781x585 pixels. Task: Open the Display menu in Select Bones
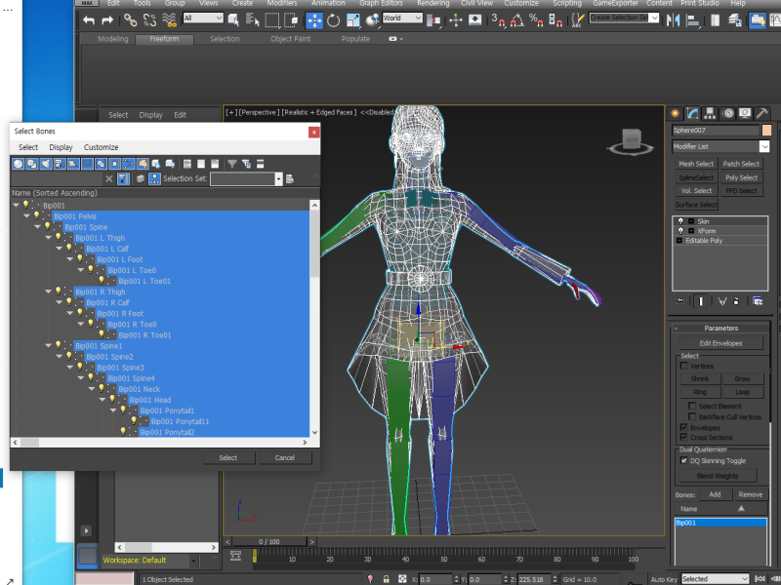[61, 147]
